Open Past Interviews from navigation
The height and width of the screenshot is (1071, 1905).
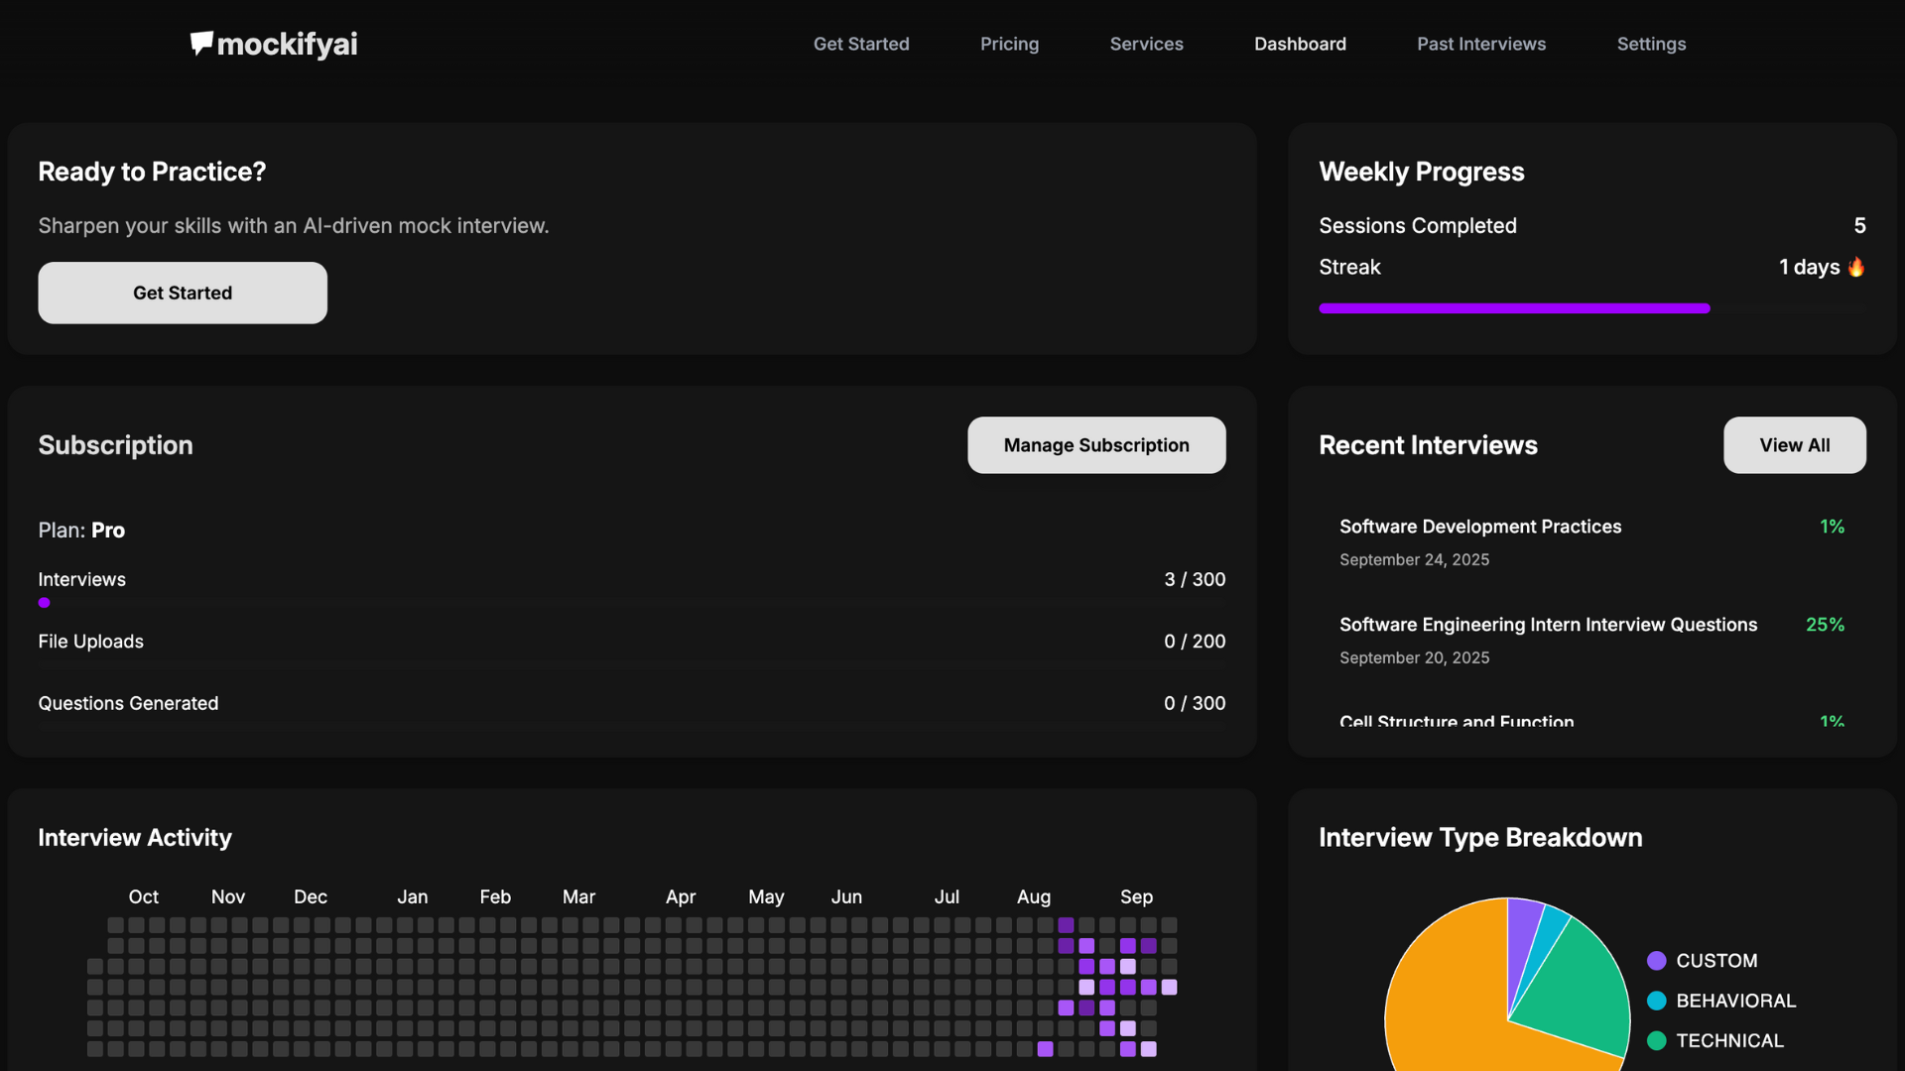click(1480, 44)
